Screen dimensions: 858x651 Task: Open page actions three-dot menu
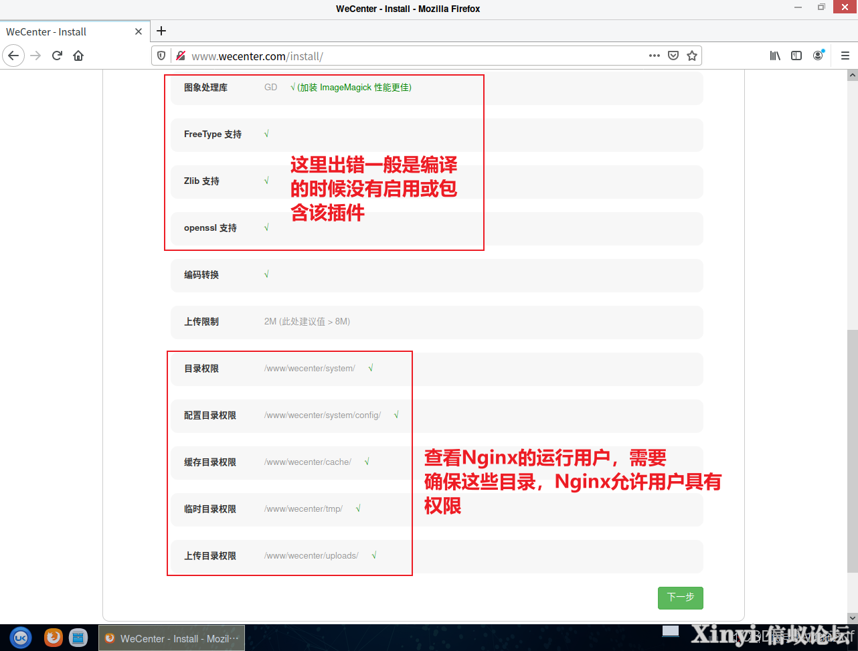click(655, 56)
